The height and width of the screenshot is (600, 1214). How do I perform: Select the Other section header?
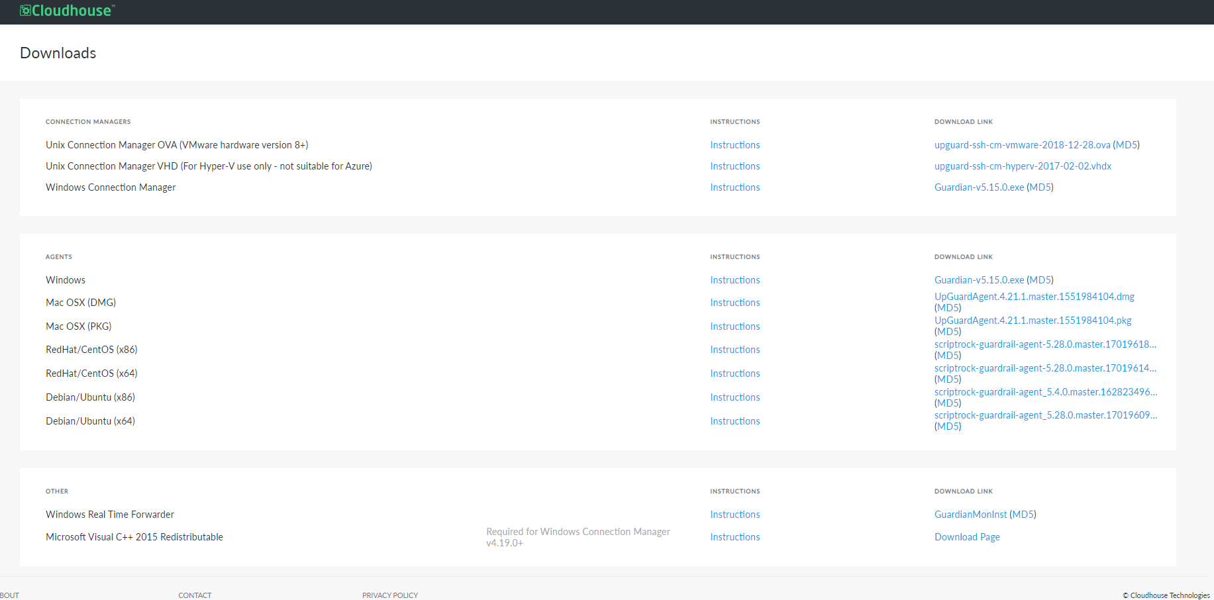(x=57, y=491)
